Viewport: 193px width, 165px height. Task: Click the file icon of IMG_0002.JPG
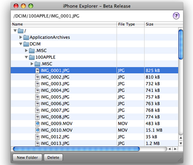tap(37, 77)
